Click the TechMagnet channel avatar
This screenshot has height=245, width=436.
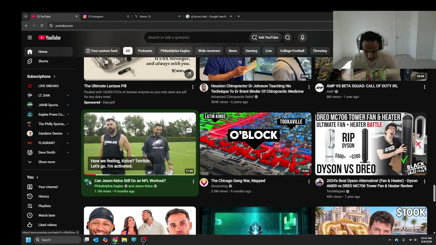319,182
